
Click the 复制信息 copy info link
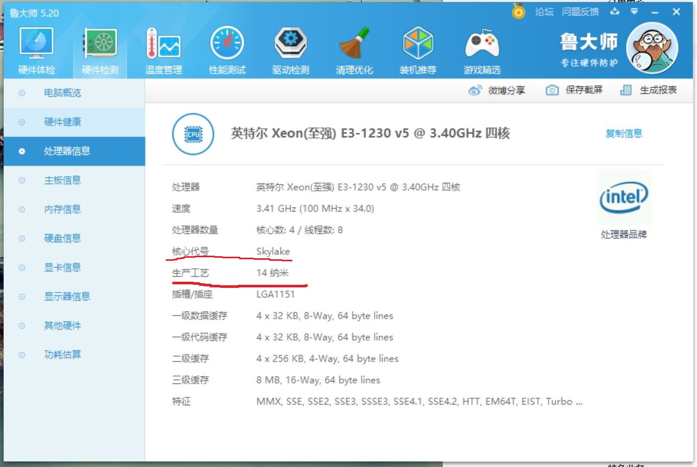[x=623, y=133]
